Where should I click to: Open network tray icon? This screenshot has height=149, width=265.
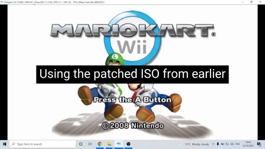coord(227,144)
